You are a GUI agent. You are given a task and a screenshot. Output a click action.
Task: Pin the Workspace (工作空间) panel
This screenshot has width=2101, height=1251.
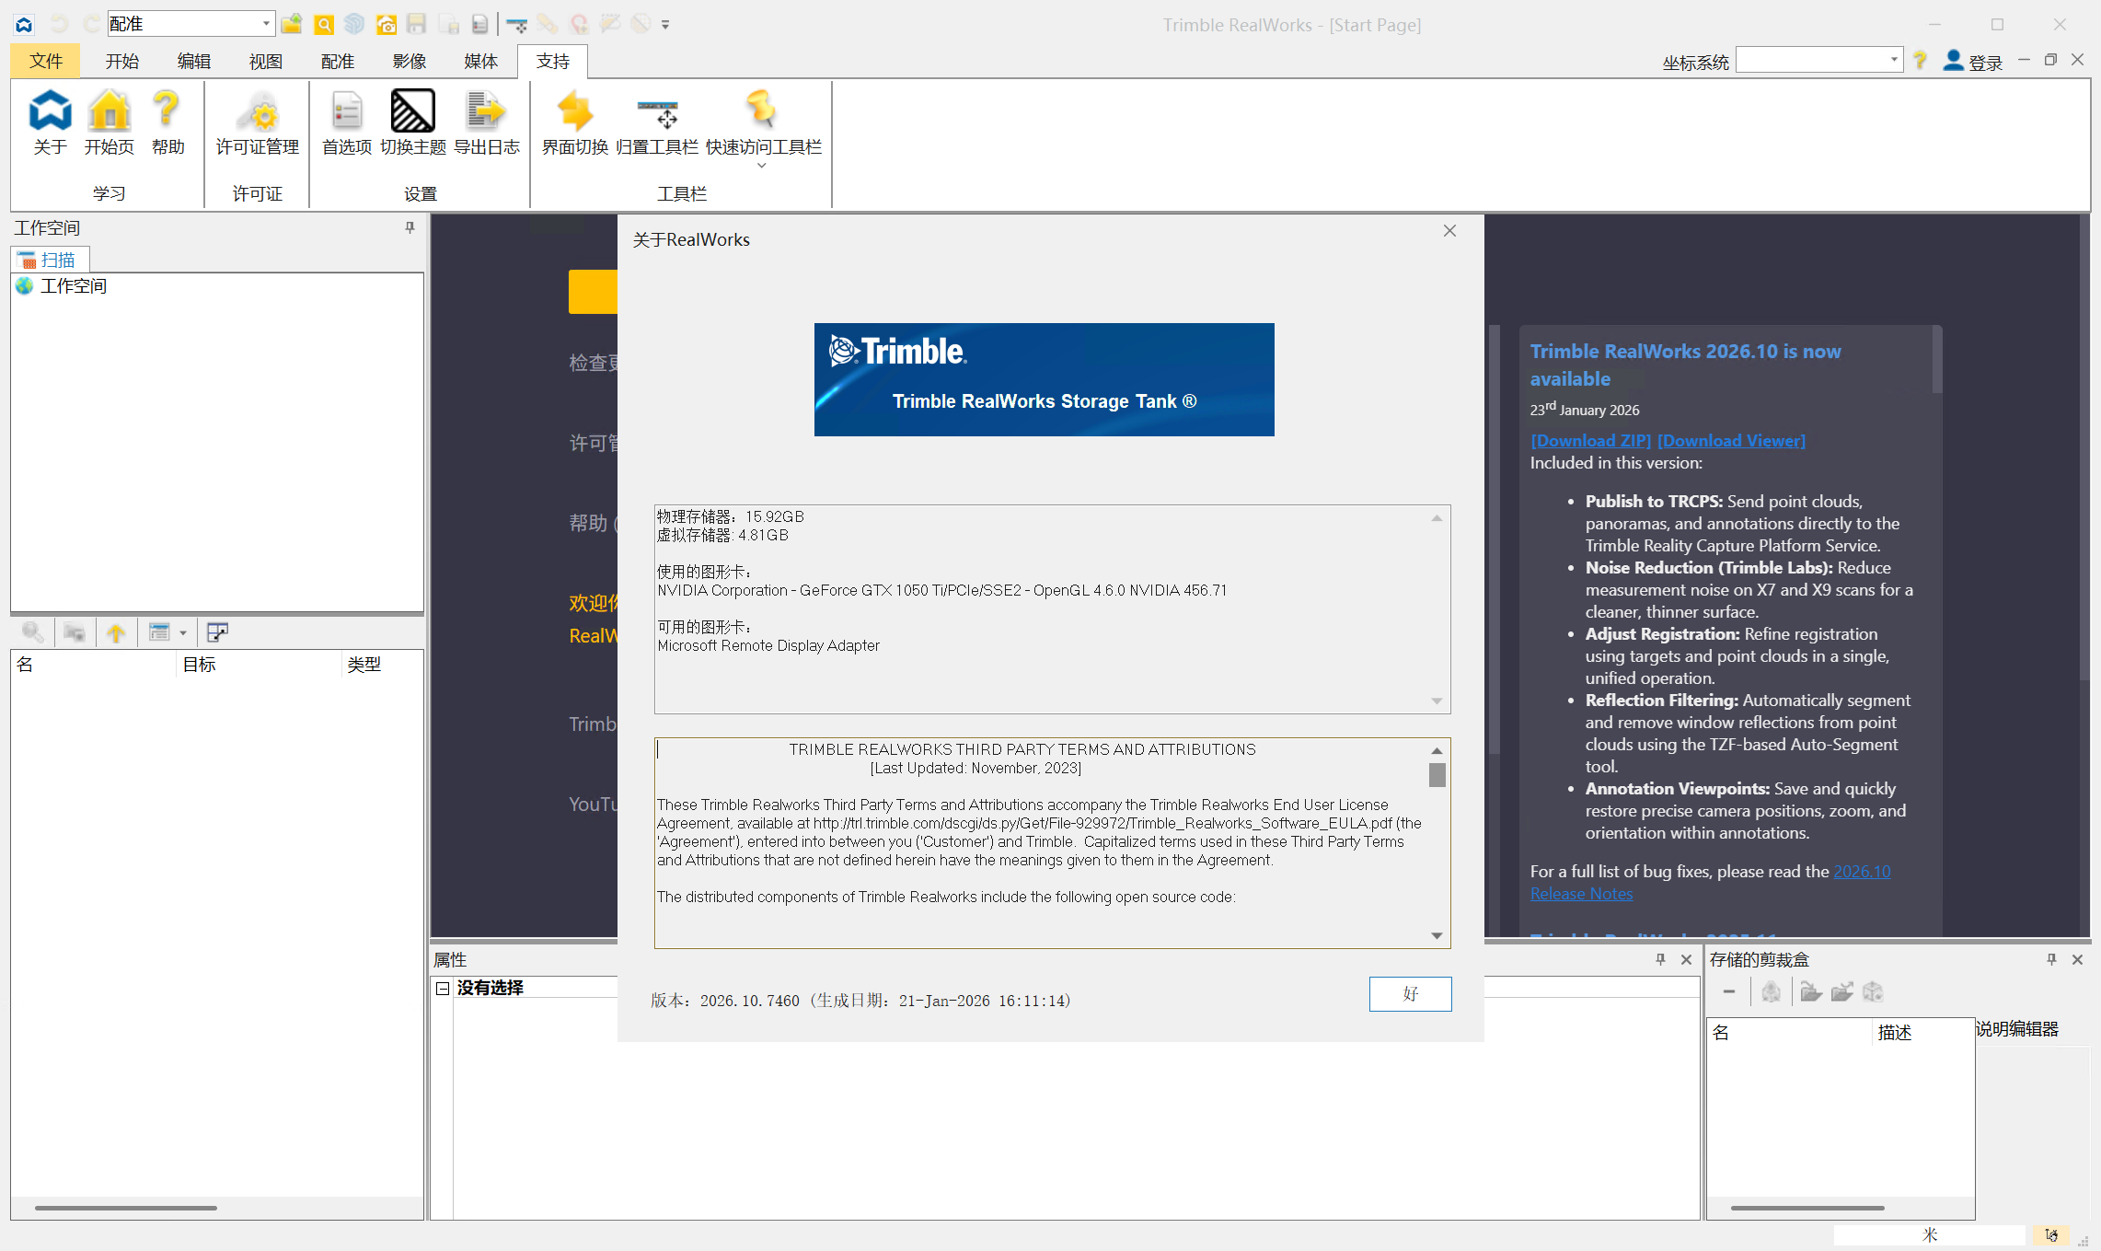pyautogui.click(x=410, y=227)
